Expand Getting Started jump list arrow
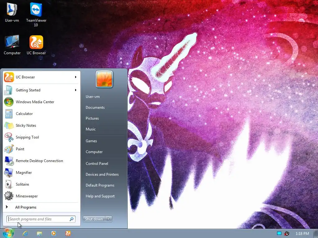318x238 pixels. tap(76, 90)
